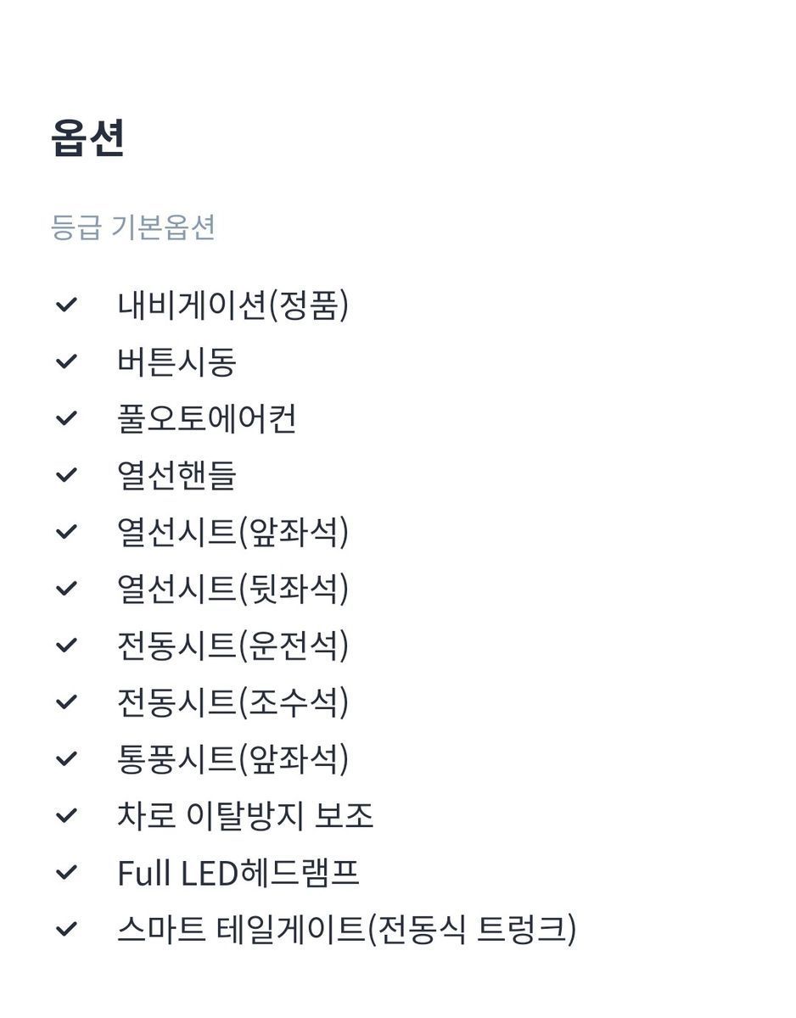This screenshot has width=796, height=1018.
Task: Select the 등급 기본옵션 subheading
Action: 133,227
